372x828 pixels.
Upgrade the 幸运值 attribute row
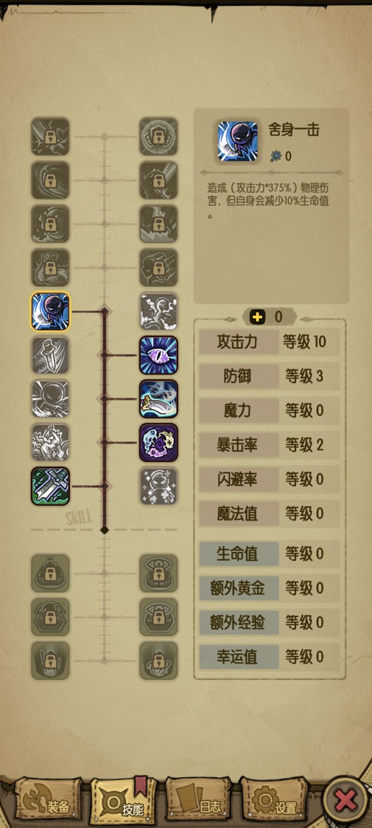click(270, 657)
